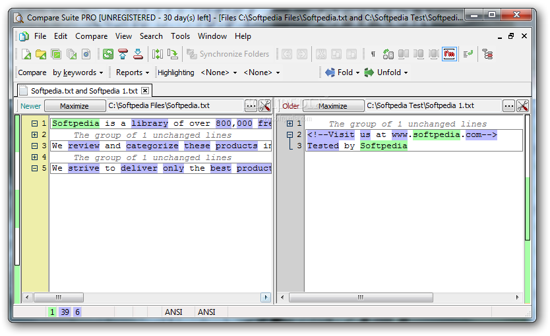Click the folder comparison toolbar icon
The height and width of the screenshot is (336, 550).
(x=41, y=54)
